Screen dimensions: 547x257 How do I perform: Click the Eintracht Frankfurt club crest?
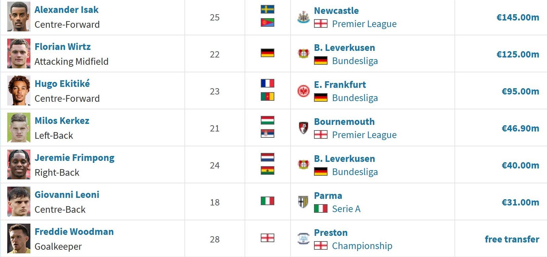click(303, 91)
